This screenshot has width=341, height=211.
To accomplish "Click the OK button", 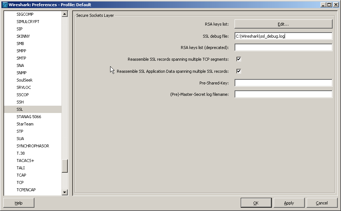I will tap(256, 203).
